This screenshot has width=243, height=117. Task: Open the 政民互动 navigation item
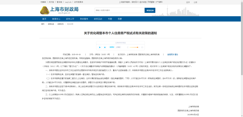[x=98, y=19]
